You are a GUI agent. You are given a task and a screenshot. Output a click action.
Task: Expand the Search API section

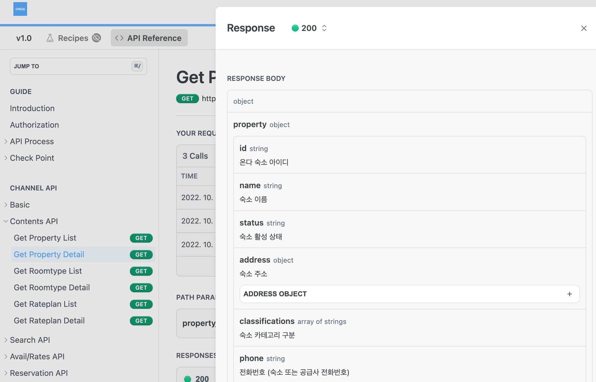pos(30,340)
